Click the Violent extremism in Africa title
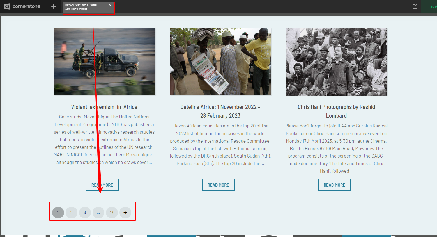The width and height of the screenshot is (437, 237). (x=104, y=107)
